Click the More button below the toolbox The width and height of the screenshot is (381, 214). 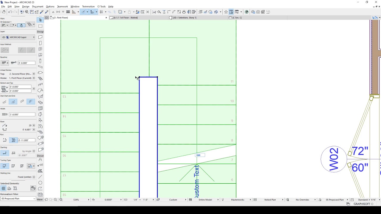click(x=40, y=199)
